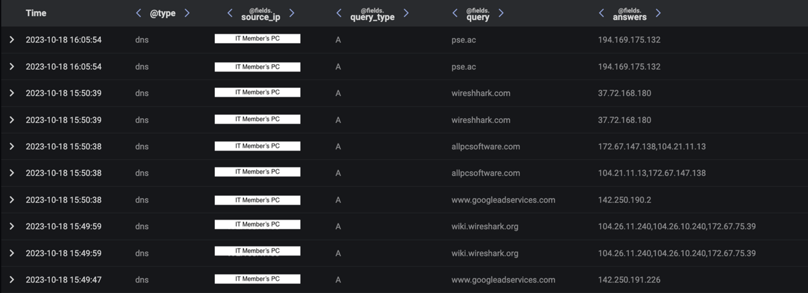Sort by the Time column header
The width and height of the screenshot is (808, 293).
[x=36, y=13]
